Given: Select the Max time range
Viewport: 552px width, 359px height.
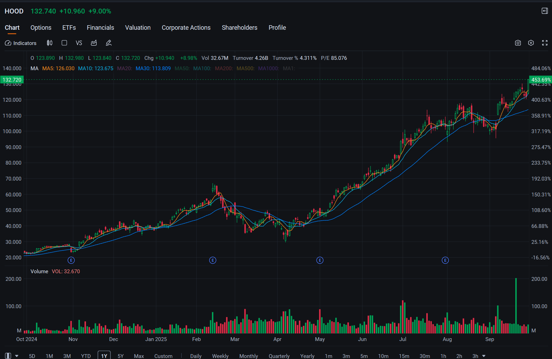Looking at the screenshot, I should coord(139,356).
